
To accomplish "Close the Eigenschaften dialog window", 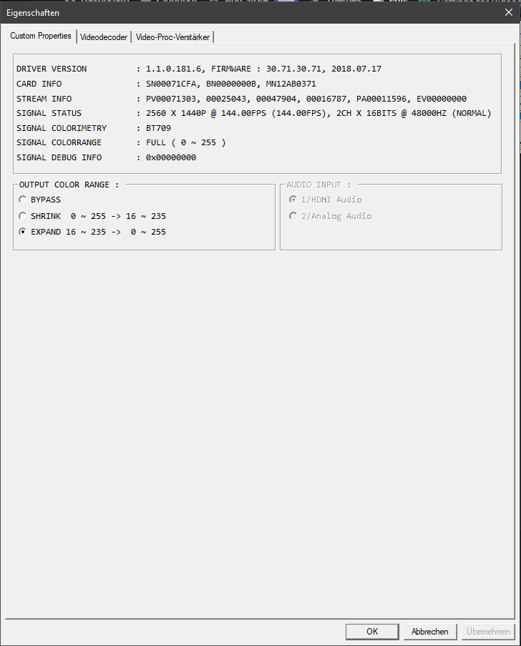I will click(509, 12).
